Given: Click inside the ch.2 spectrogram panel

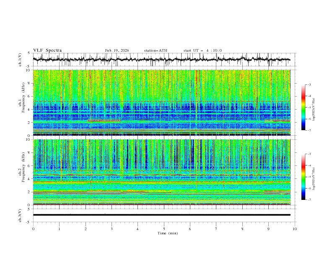Looking at the screenshot, I should [x=161, y=172].
